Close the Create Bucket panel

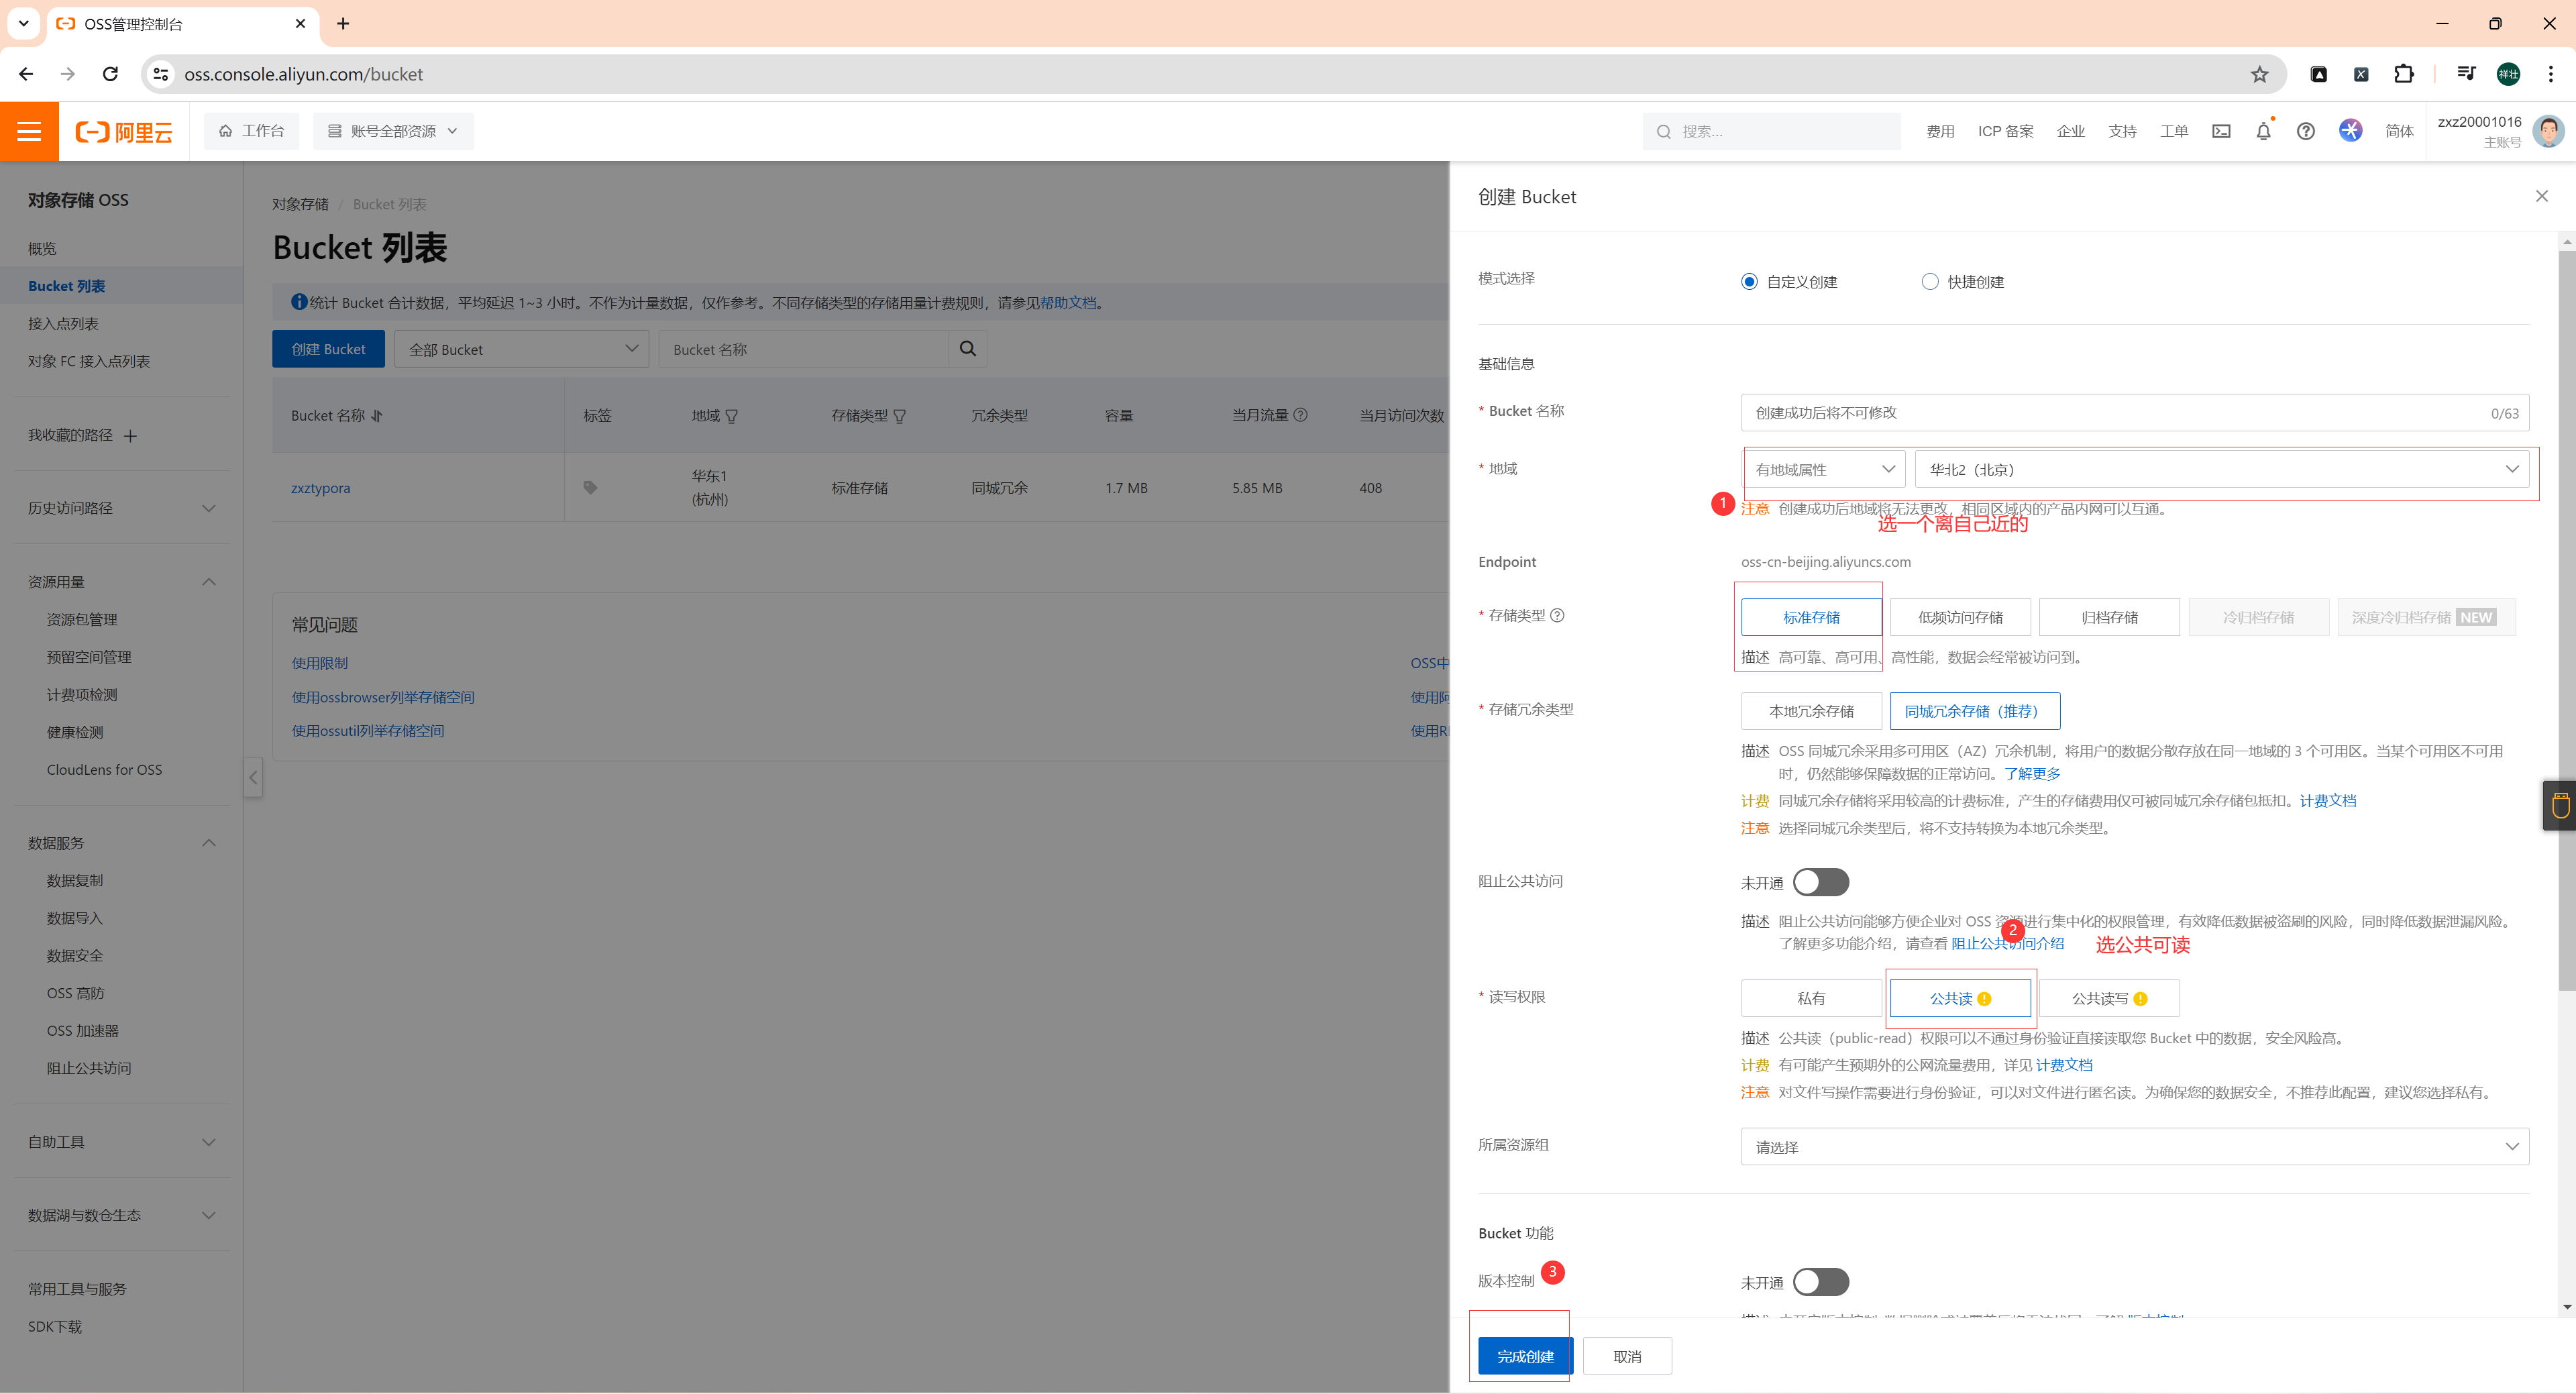2541,196
